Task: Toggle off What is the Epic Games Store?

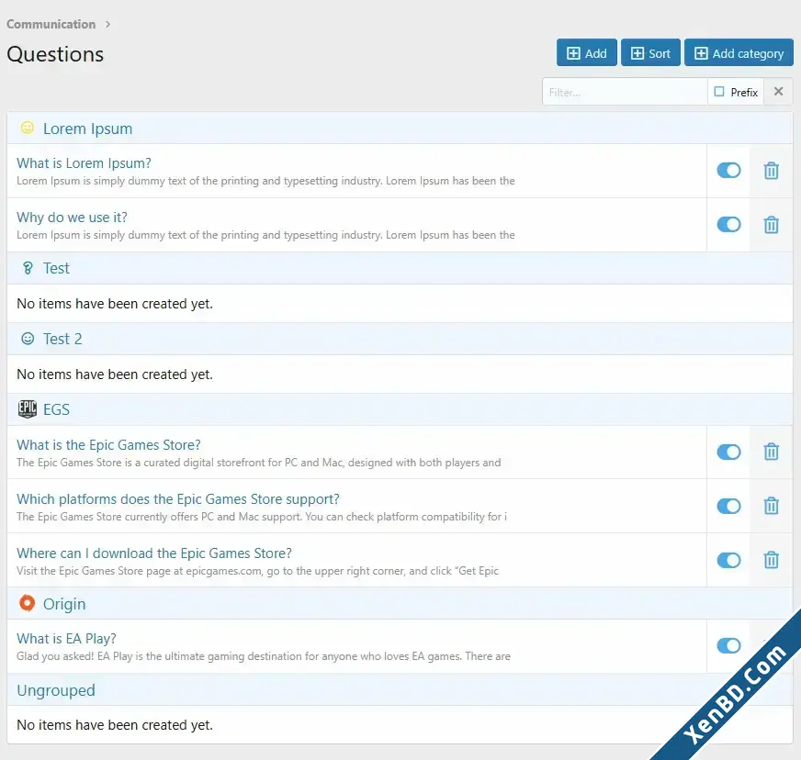Action: point(728,453)
